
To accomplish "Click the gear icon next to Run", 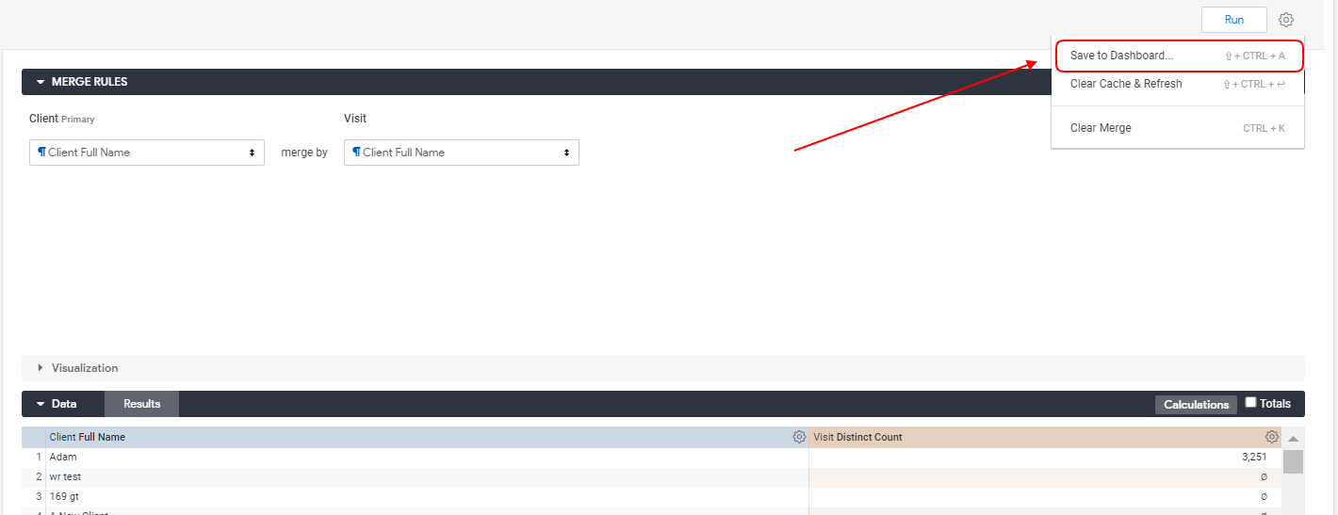I will [1286, 20].
